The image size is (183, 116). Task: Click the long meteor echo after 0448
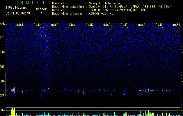[x=150, y=90]
